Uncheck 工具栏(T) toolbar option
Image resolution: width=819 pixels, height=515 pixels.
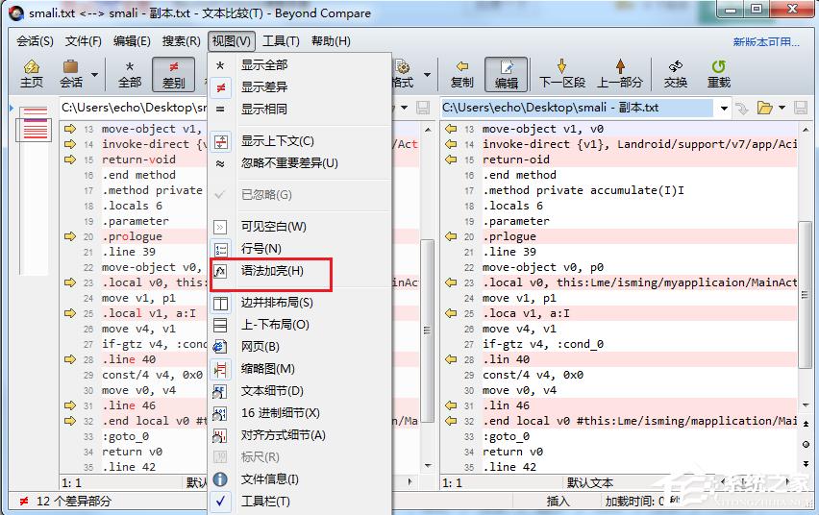click(300, 501)
